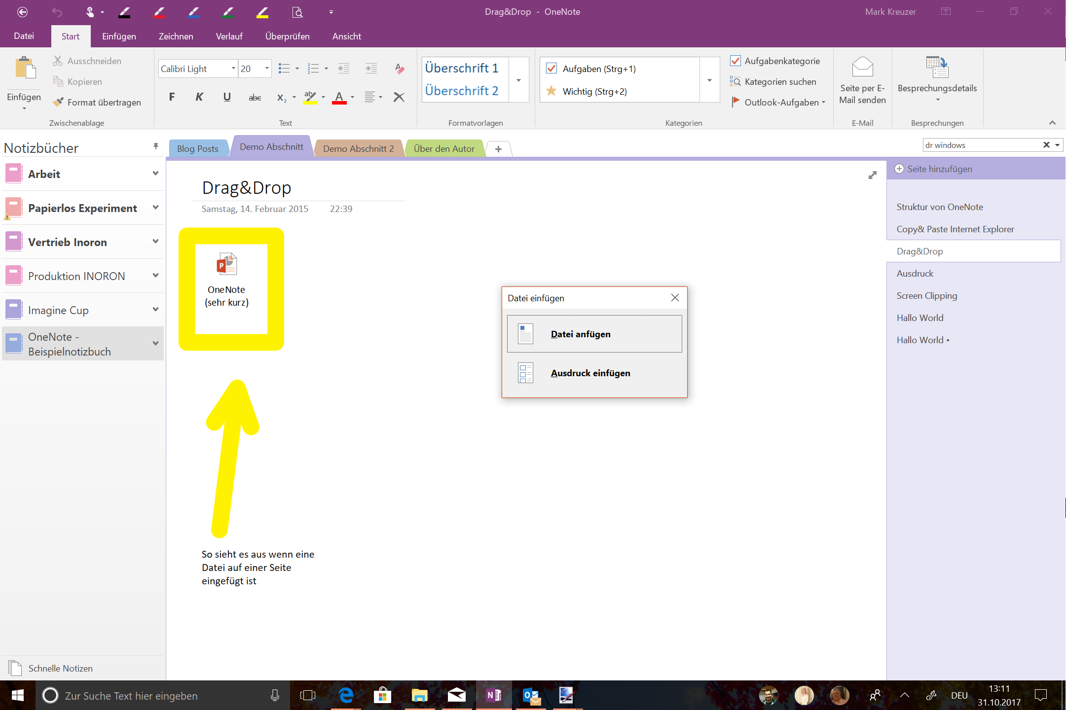Toggle the pin on Notizbücher pane
This screenshot has height=710, width=1066.
(x=155, y=146)
